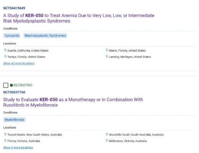Click study ID NCT04419649

14,8
